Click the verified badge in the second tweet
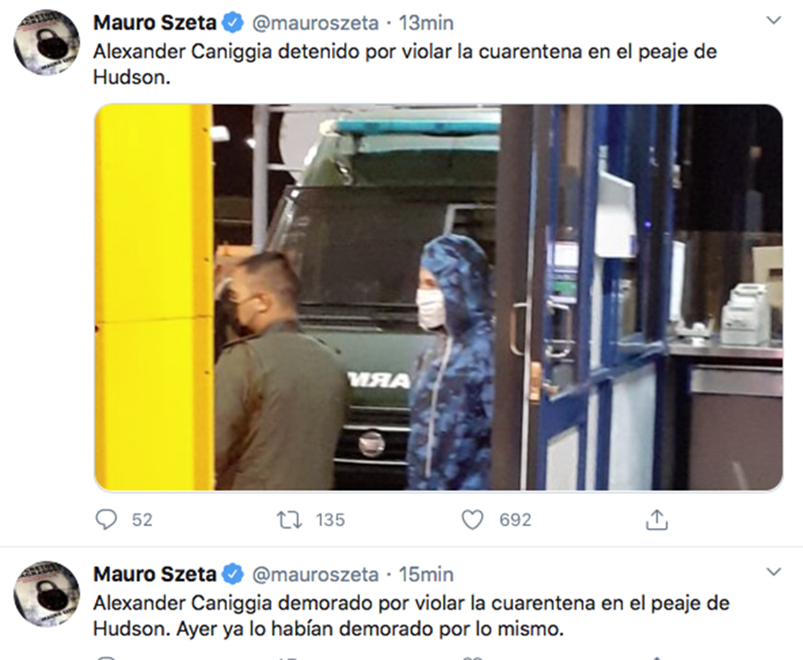Image resolution: width=803 pixels, height=660 pixels. pos(233,575)
